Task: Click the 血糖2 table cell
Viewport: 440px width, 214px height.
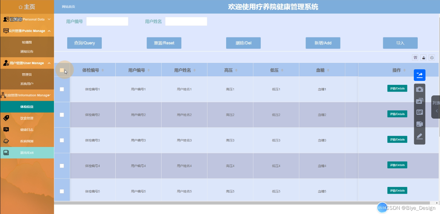Action: 322,115
